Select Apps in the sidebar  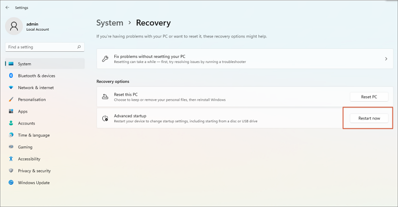click(23, 111)
